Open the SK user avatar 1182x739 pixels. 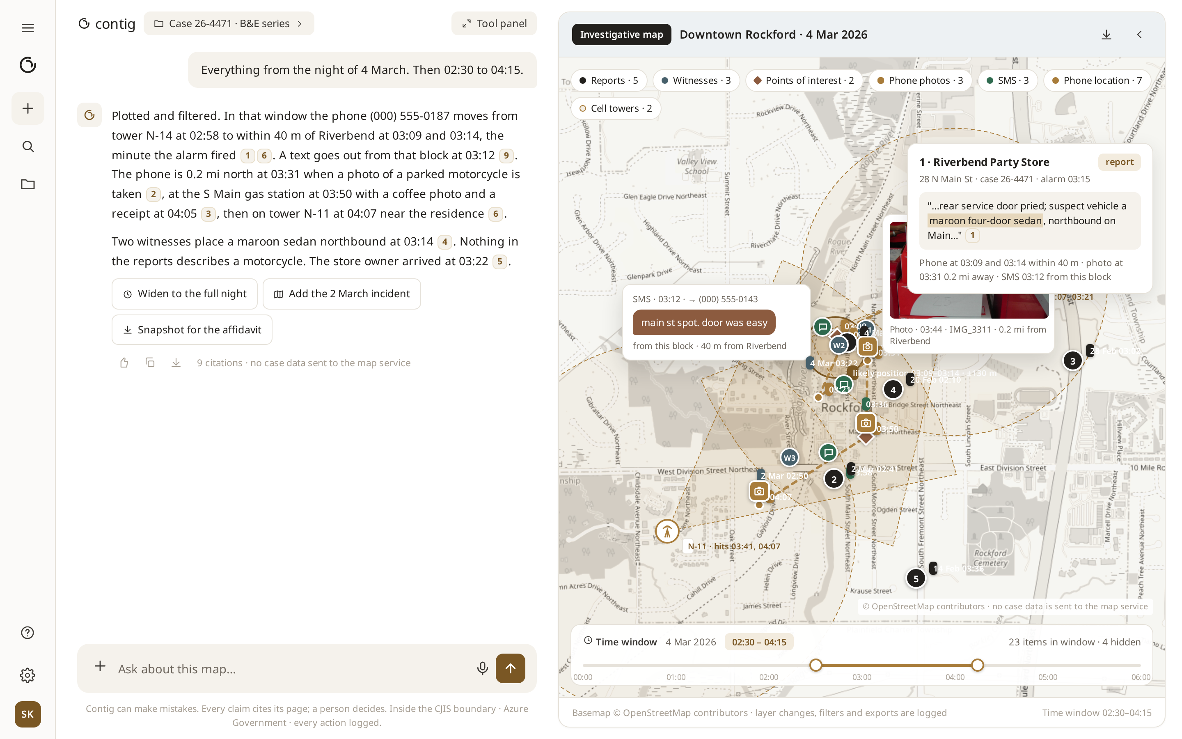pos(28,714)
